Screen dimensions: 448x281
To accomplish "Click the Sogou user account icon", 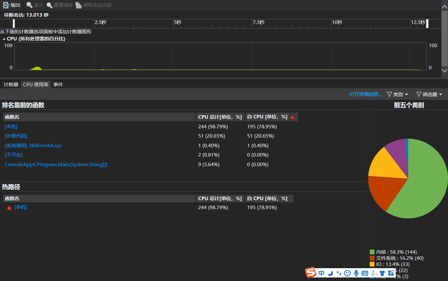I will 374,273.
